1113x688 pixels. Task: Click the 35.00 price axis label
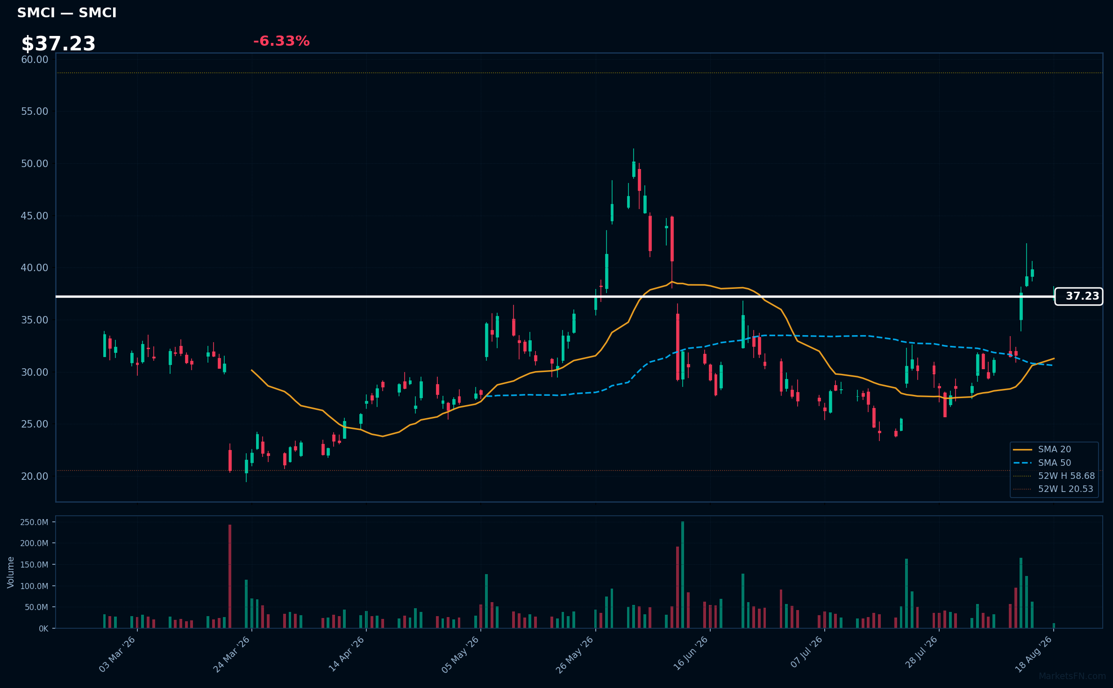35,320
